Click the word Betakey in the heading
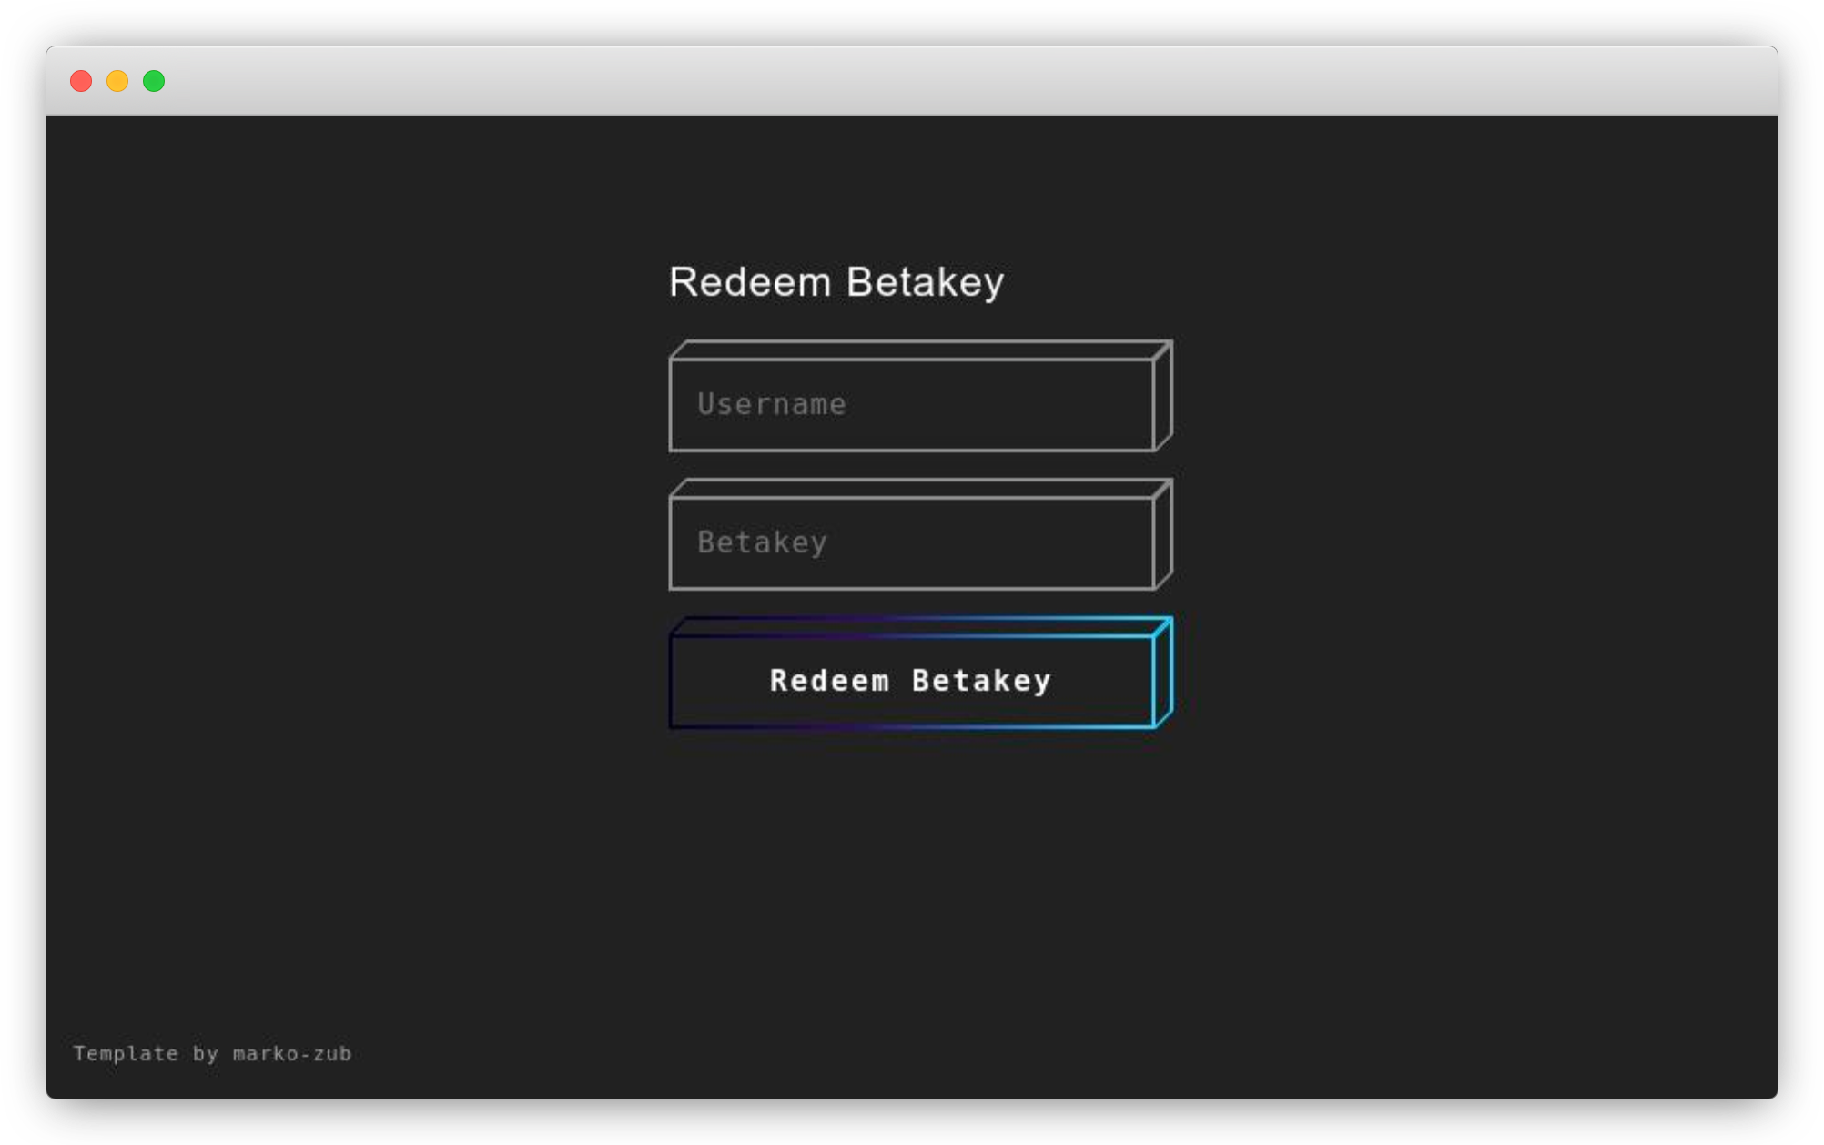The image size is (1824, 1145). coord(926,283)
